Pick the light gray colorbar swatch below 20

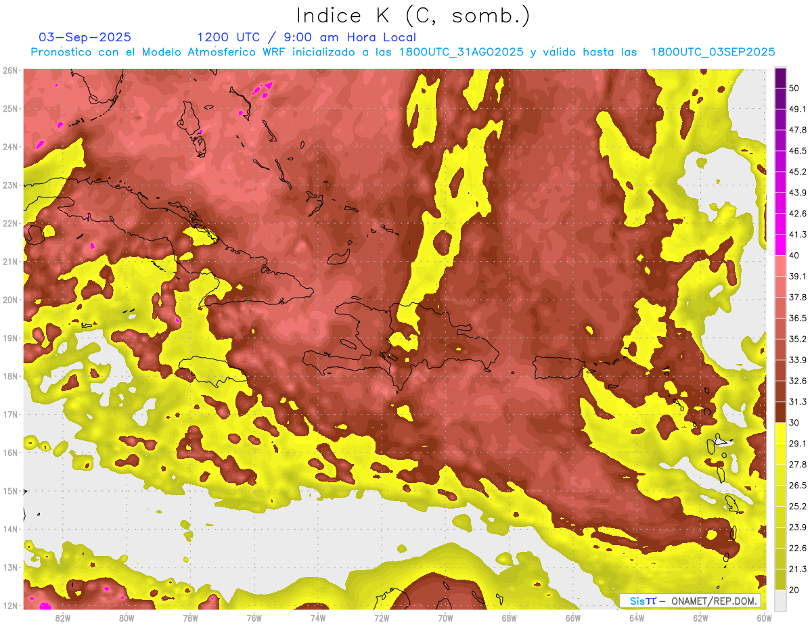pyautogui.click(x=780, y=599)
